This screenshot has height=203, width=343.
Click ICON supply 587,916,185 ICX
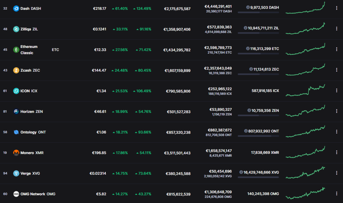(x=265, y=91)
